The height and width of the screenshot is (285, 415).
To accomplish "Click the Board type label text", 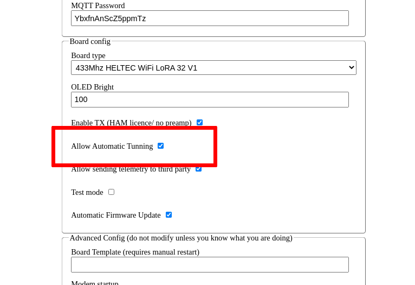I will tap(88, 55).
